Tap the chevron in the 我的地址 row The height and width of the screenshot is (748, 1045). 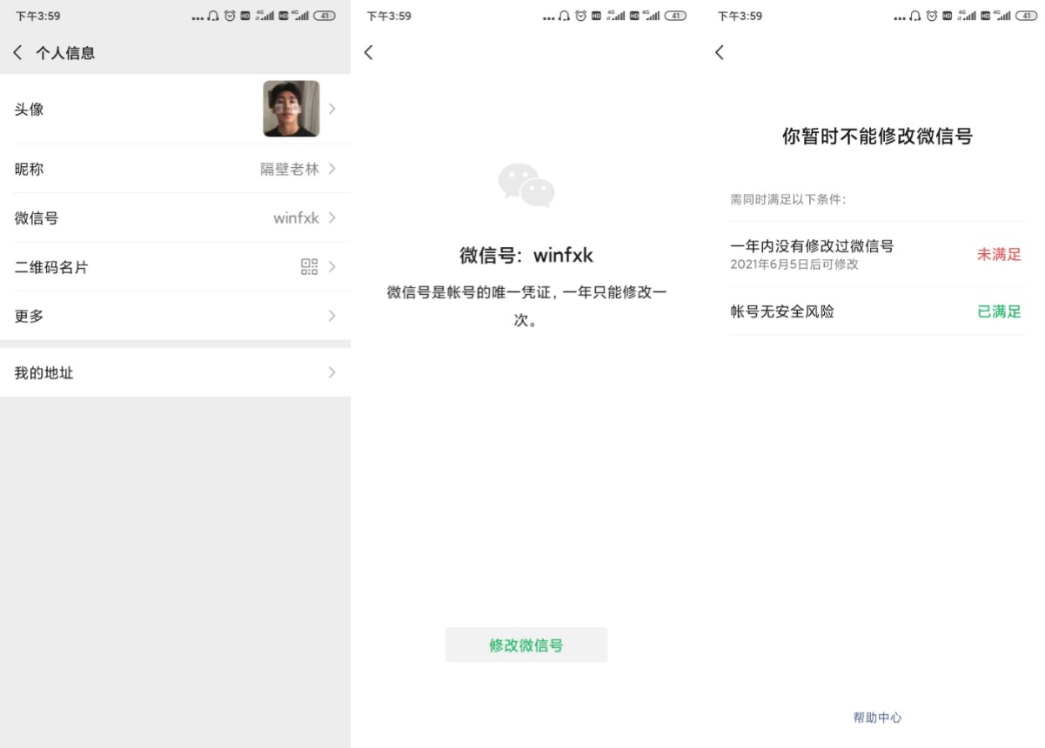pos(332,372)
